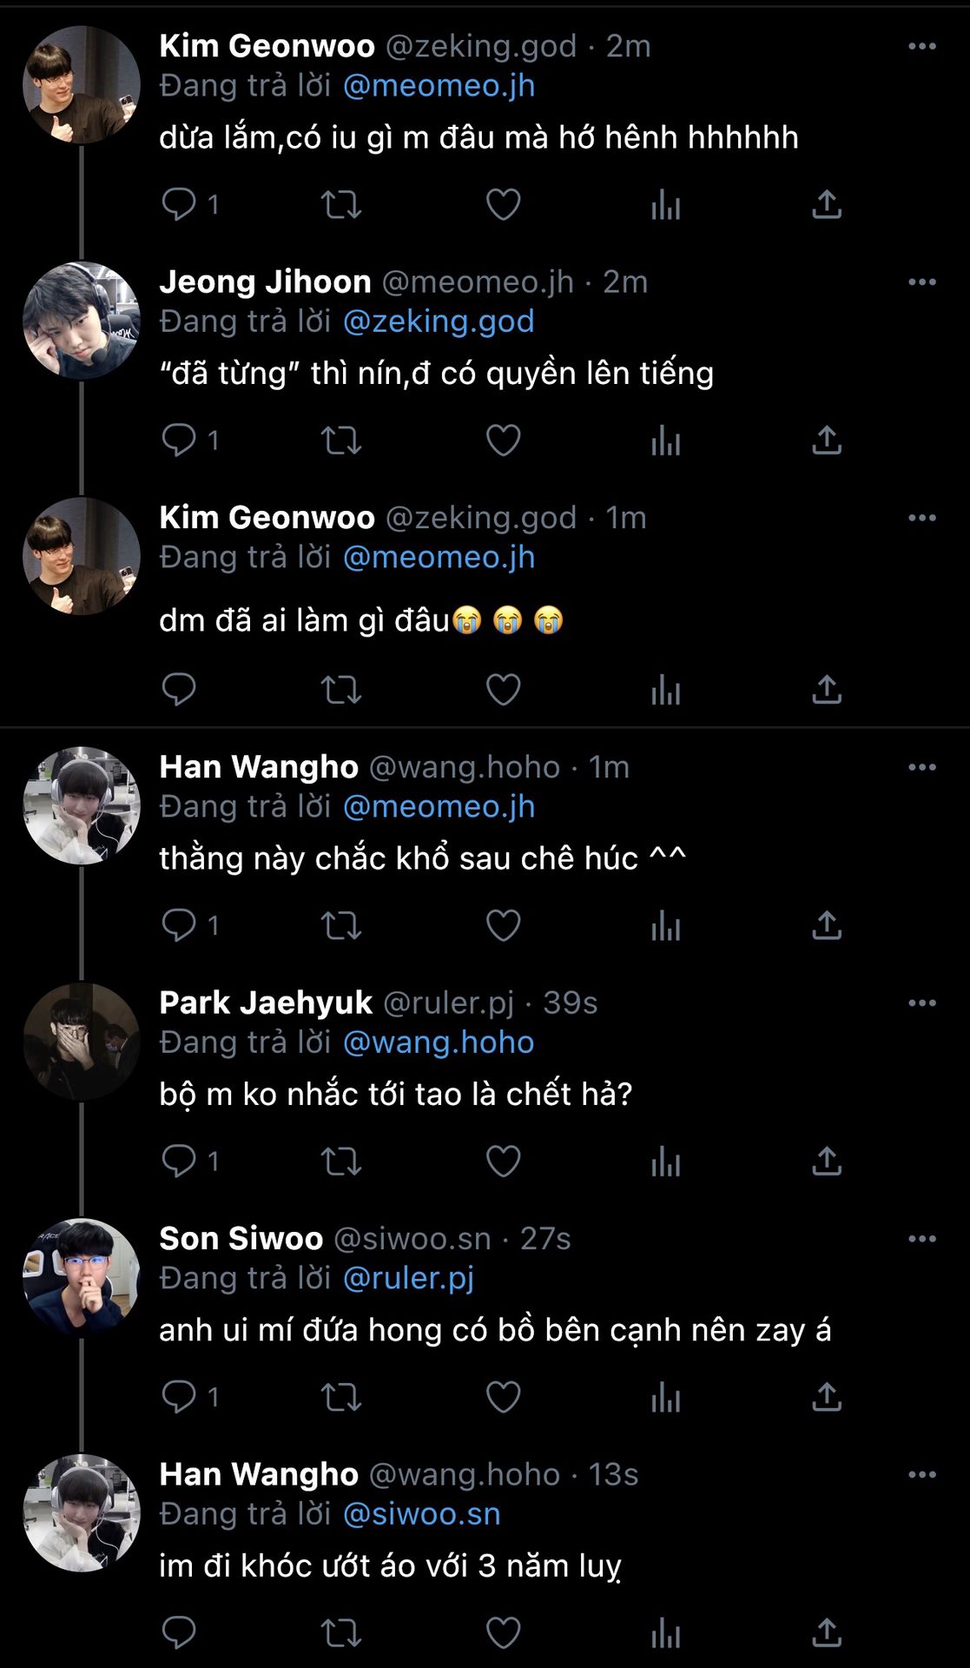Open Son Siwoo's profile by name

pos(241,1239)
